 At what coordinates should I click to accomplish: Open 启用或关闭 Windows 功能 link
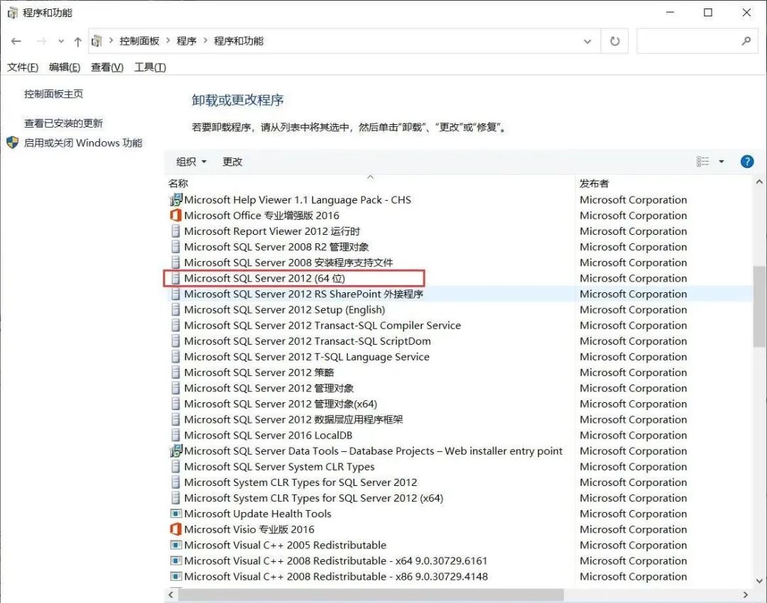pyautogui.click(x=83, y=143)
